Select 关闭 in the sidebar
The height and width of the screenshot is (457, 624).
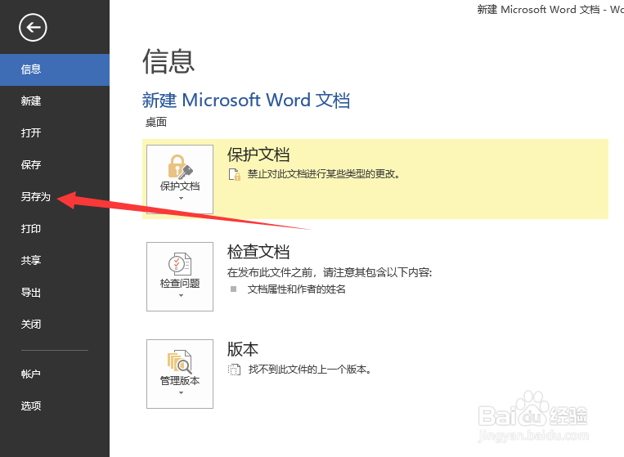pos(55,325)
